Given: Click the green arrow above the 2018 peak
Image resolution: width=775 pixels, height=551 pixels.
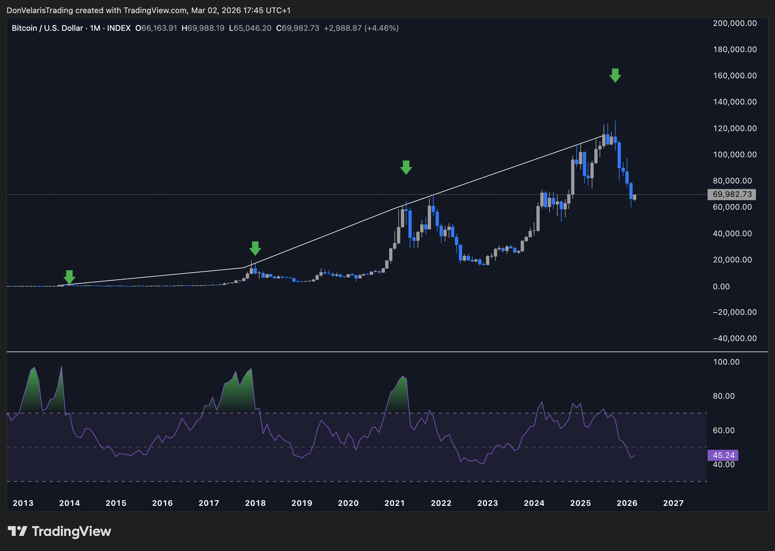Looking at the screenshot, I should (x=255, y=248).
